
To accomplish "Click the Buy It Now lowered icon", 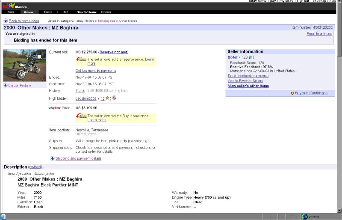I will pos(81,116).
